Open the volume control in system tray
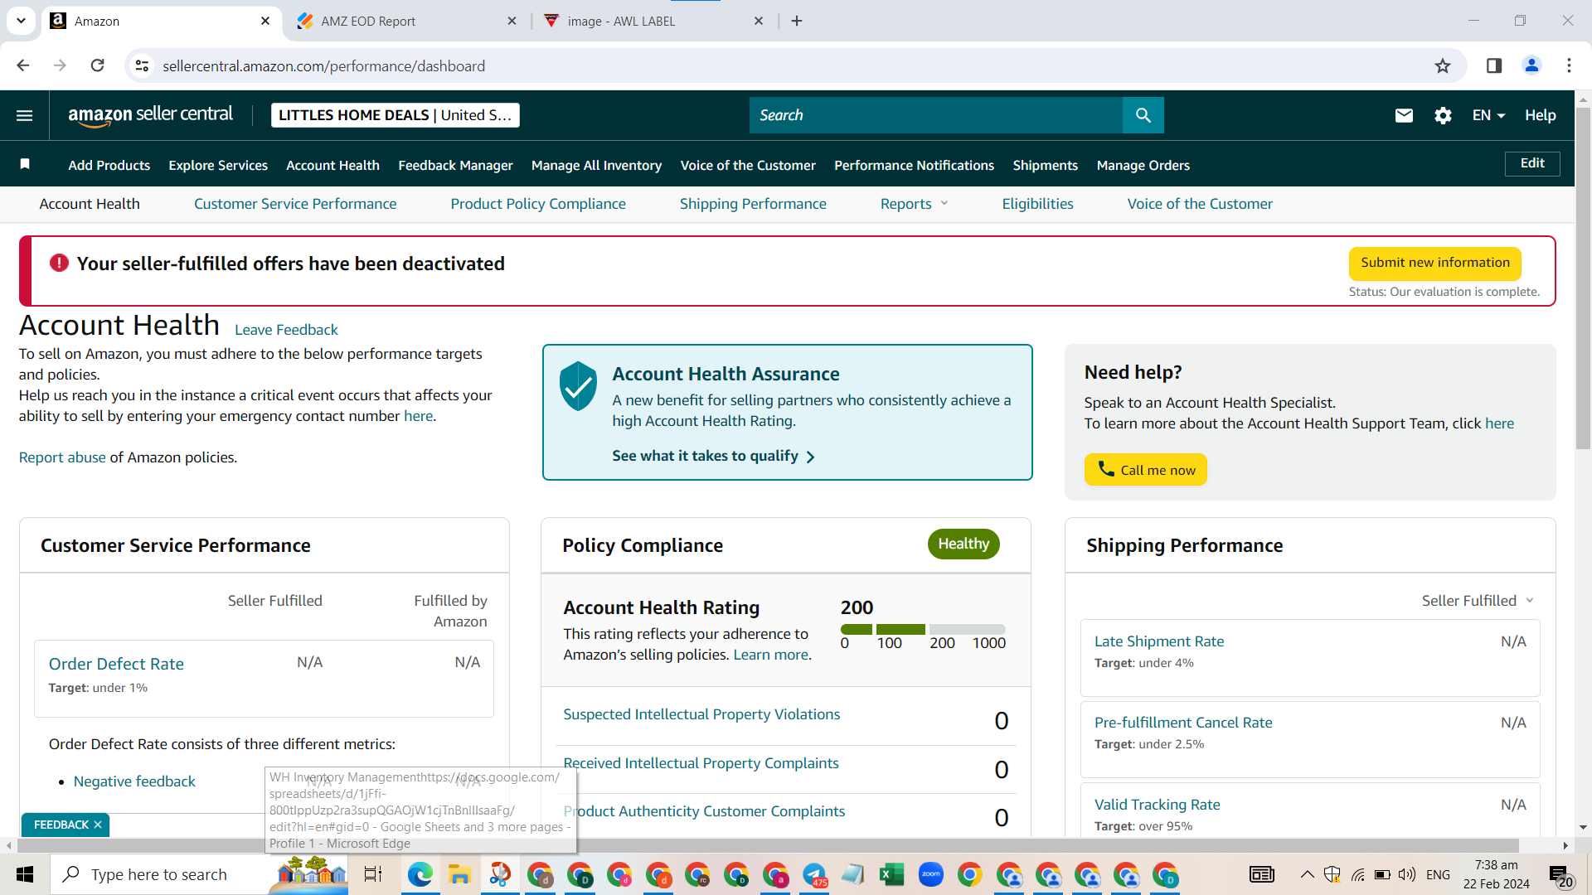Image resolution: width=1592 pixels, height=895 pixels. pos(1406,874)
